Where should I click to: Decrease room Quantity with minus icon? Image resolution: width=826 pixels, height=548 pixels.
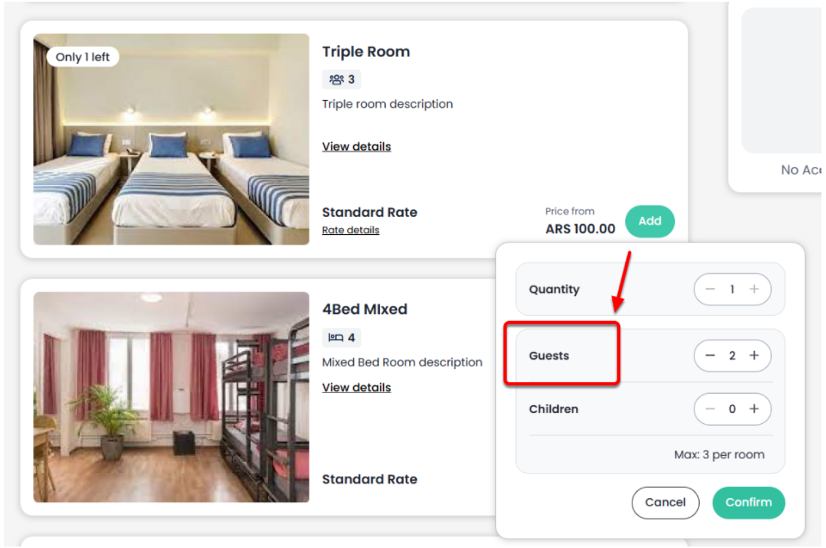click(711, 289)
